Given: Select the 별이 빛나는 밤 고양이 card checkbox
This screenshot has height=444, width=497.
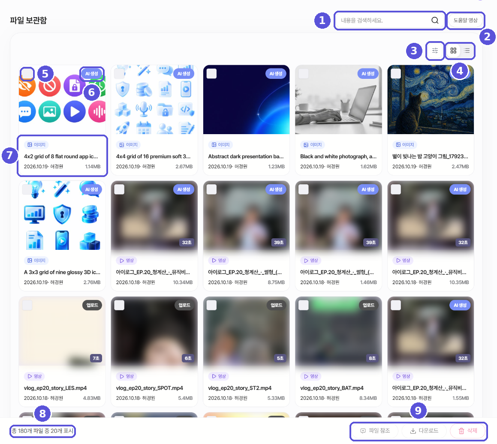Looking at the screenshot, I should coord(395,73).
